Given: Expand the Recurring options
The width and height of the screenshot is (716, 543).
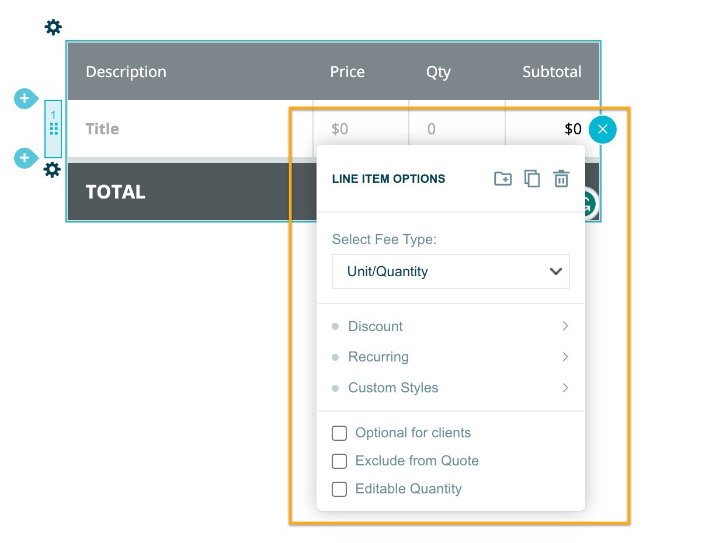Looking at the screenshot, I should 451,357.
